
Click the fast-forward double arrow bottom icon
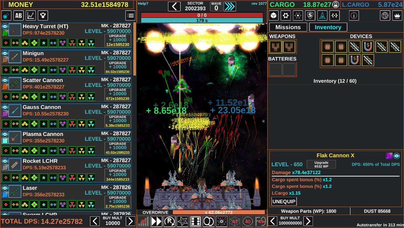[x=156, y=221]
